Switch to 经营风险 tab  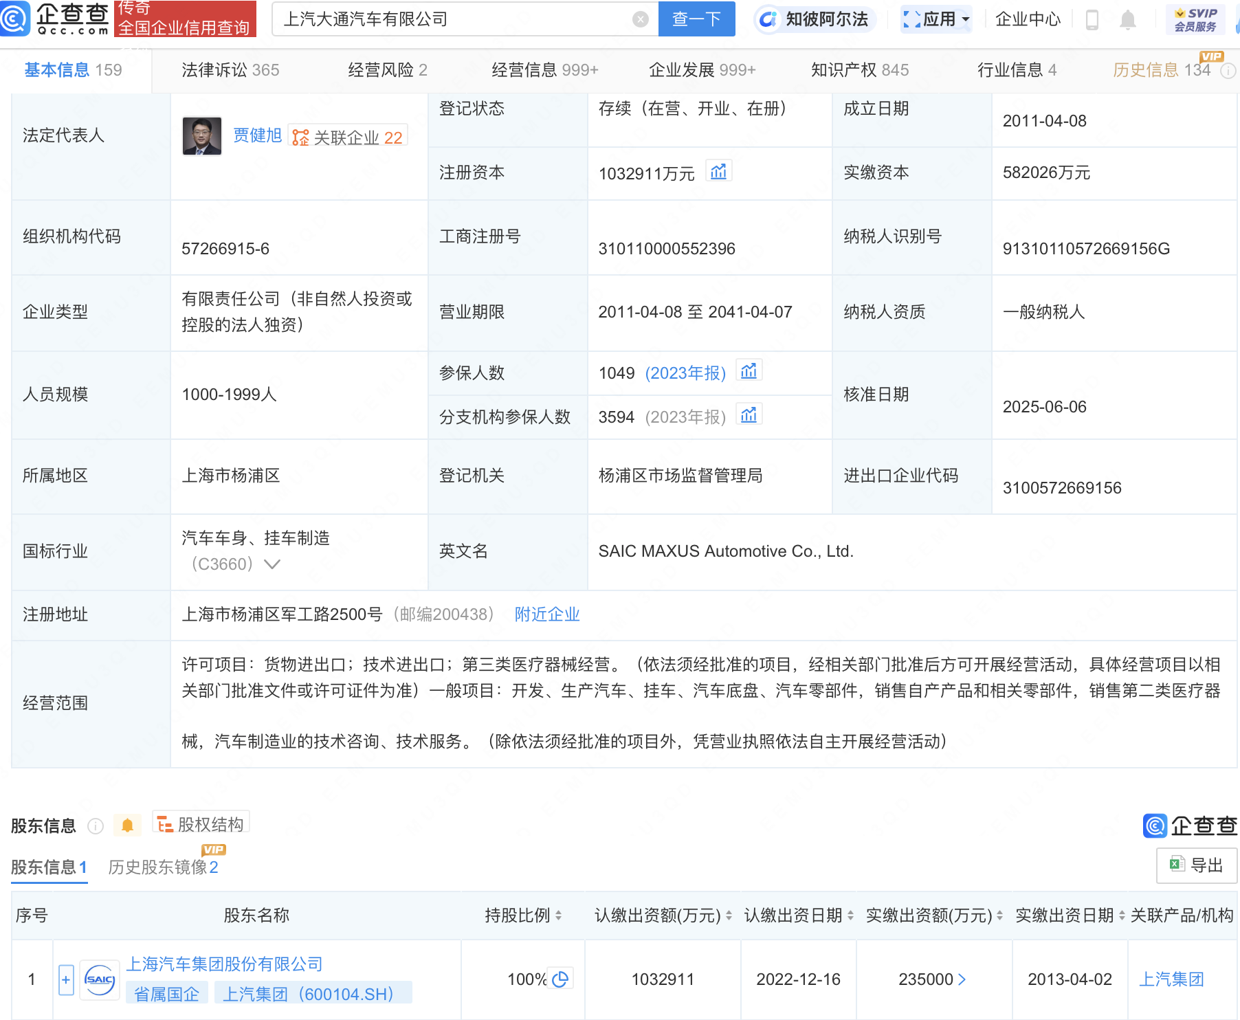388,70
